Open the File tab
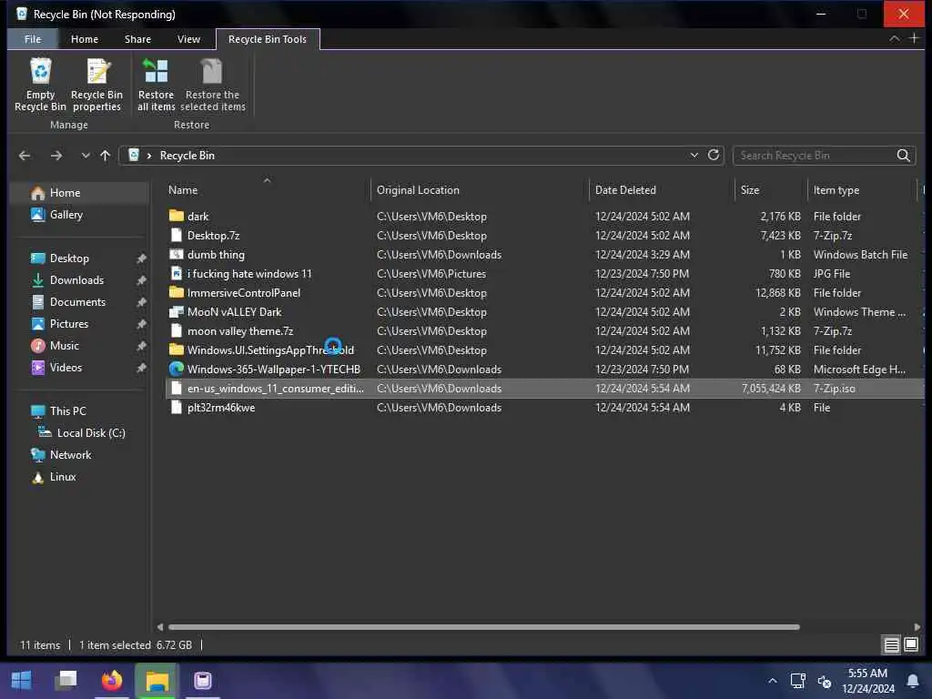Screen dimensions: 932x699 click(x=33, y=39)
